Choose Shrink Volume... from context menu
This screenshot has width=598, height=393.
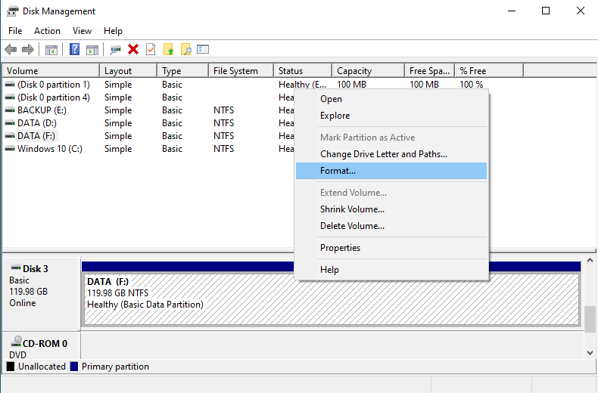click(391, 209)
